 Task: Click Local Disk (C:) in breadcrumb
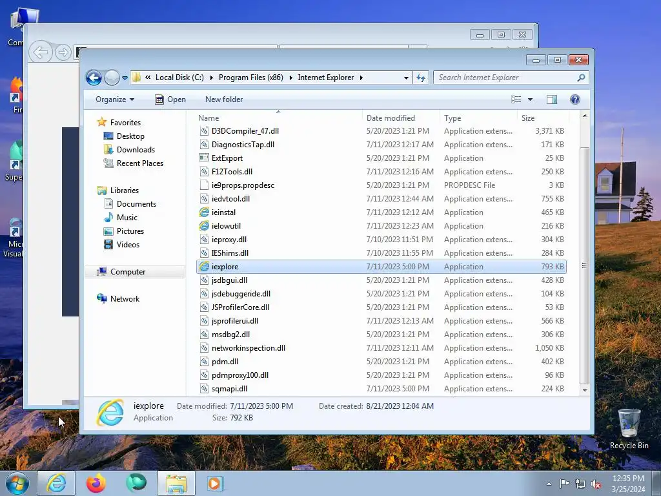(x=179, y=77)
